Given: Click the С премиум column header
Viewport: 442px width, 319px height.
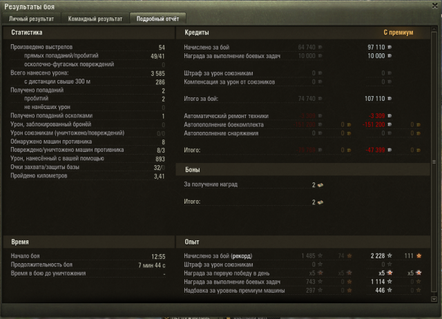Looking at the screenshot, I should pyautogui.click(x=398, y=32).
